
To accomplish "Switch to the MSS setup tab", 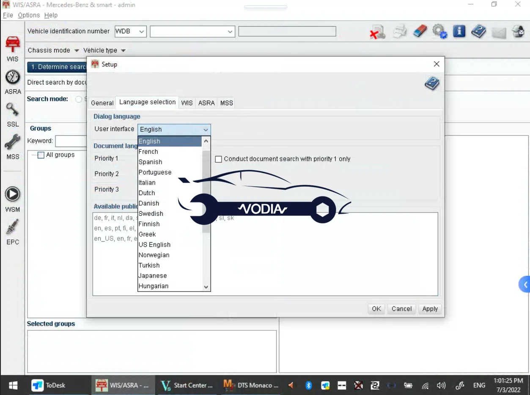I will point(227,103).
